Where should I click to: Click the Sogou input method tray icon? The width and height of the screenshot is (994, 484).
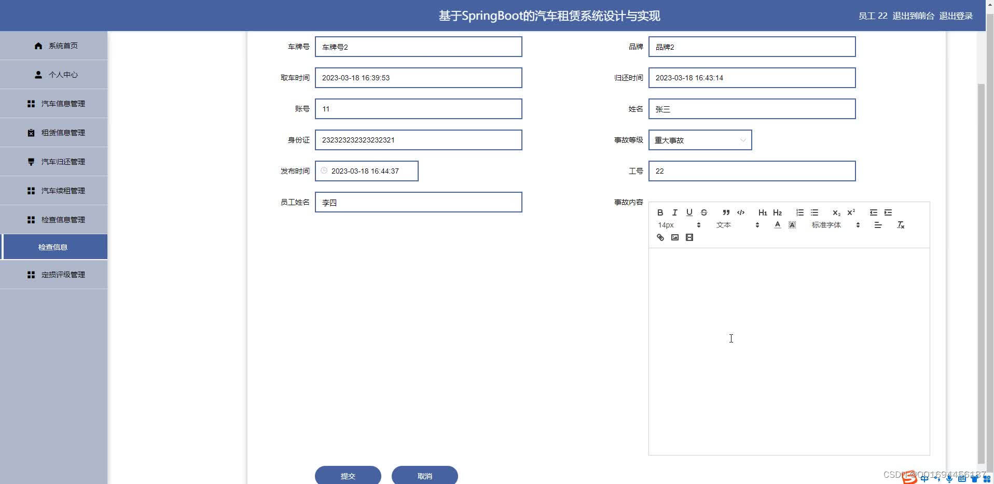[909, 478]
